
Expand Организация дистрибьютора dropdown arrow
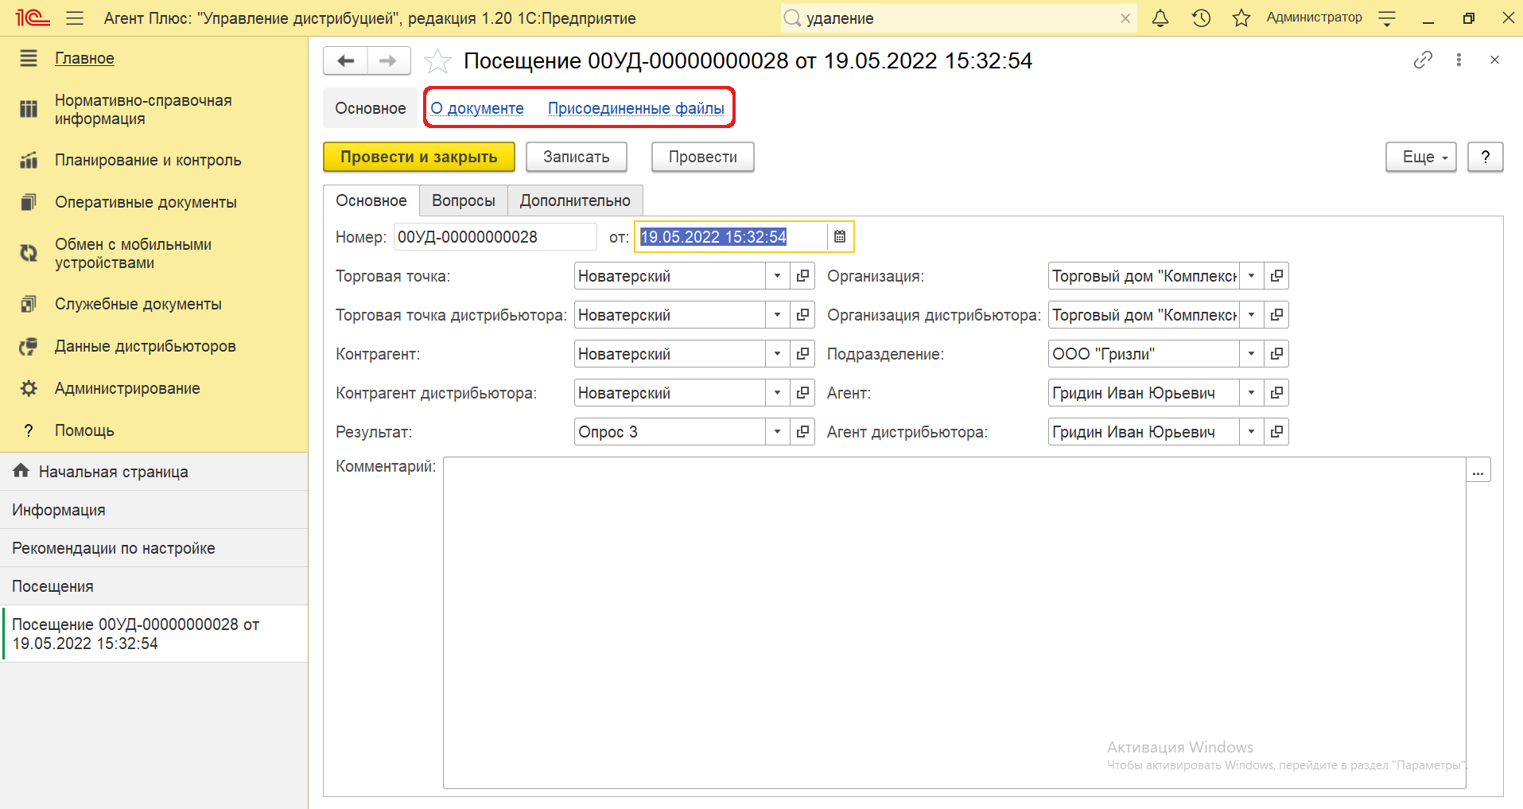point(1251,315)
